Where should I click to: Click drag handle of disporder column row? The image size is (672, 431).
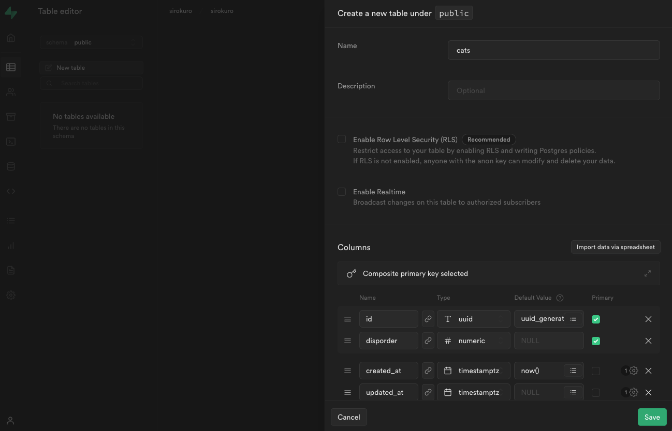point(348,341)
